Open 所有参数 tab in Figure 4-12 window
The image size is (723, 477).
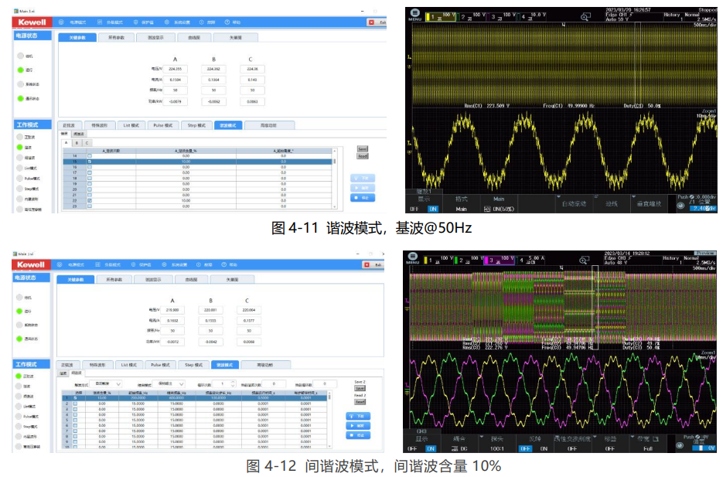[x=114, y=279]
